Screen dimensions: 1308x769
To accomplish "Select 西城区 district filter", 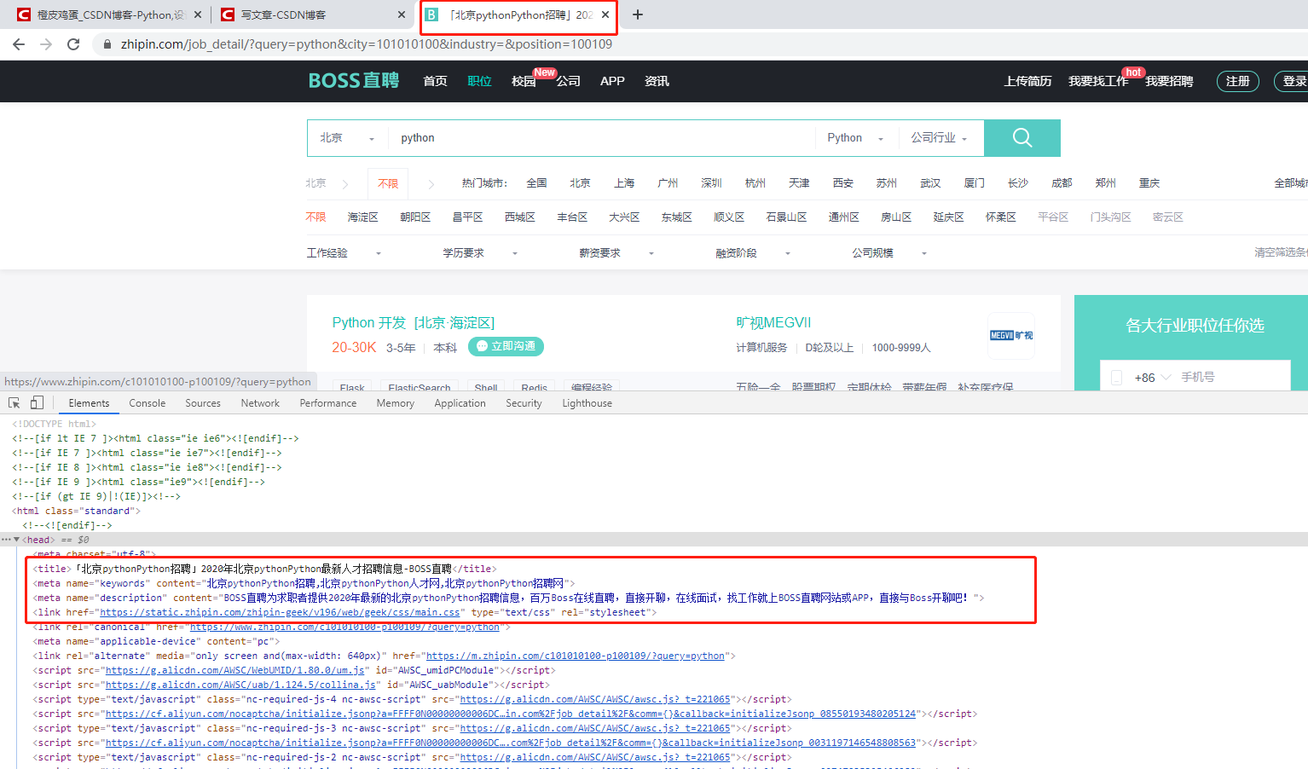I will (x=519, y=217).
